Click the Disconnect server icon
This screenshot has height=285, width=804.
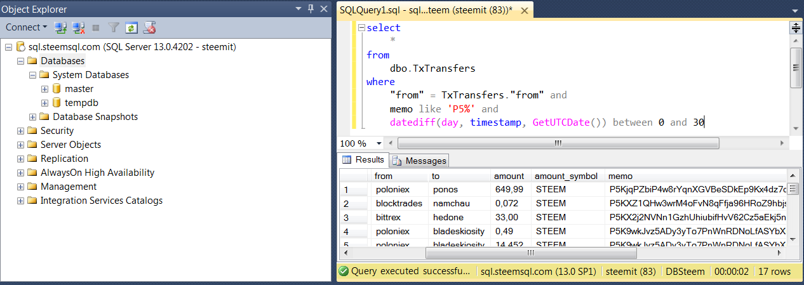(x=79, y=27)
